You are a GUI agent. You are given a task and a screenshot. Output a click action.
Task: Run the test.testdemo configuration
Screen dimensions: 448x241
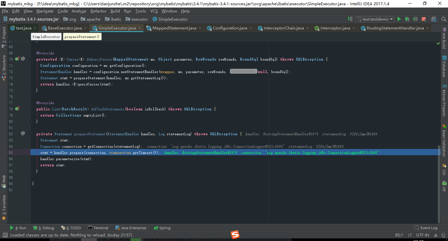[399, 19]
